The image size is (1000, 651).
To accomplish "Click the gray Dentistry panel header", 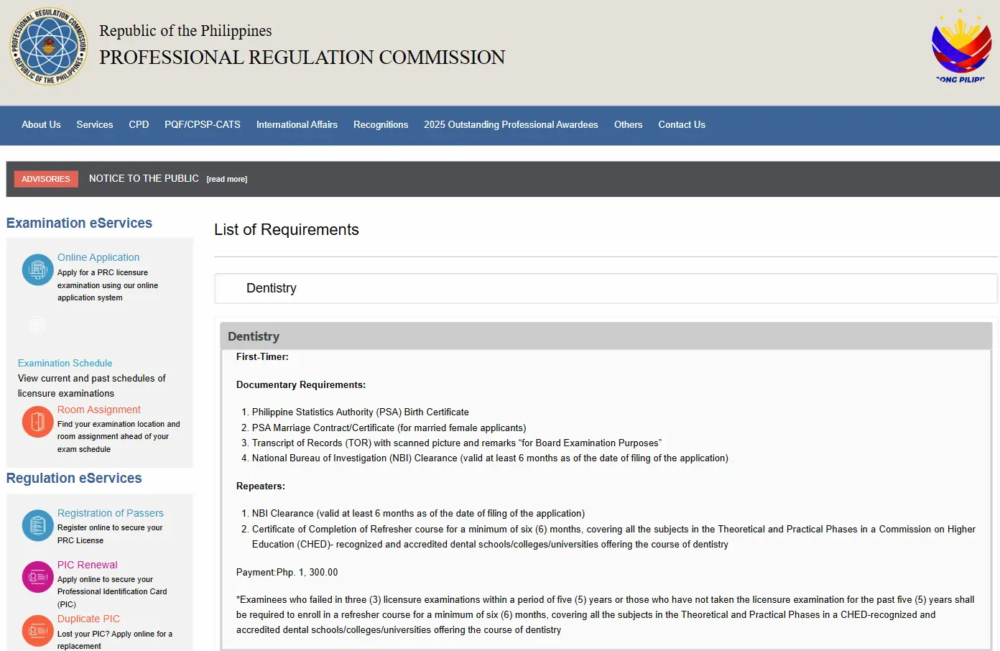I will click(606, 336).
